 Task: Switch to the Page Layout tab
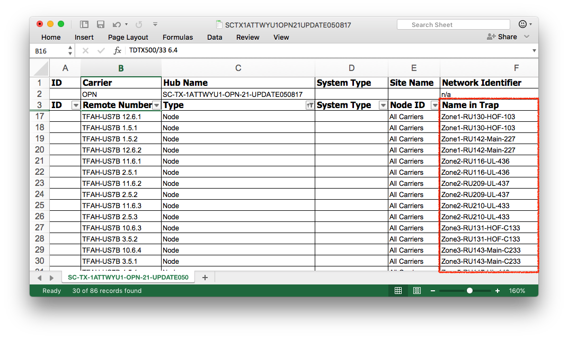pos(128,37)
